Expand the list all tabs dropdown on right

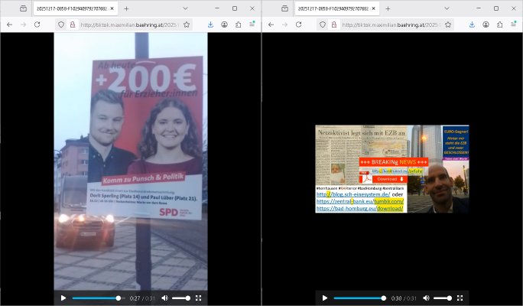tap(447, 8)
